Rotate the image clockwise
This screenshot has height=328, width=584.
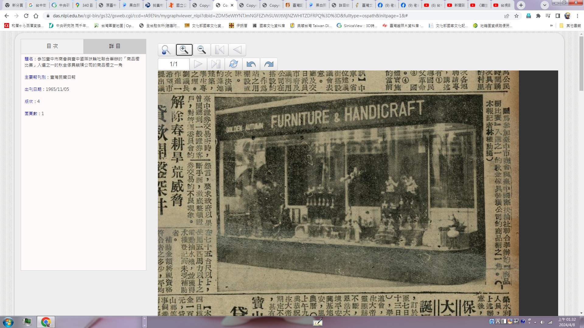(x=269, y=64)
